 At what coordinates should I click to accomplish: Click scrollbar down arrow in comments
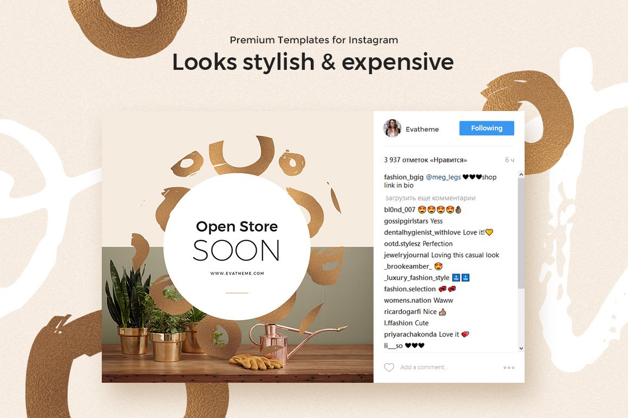[521, 348]
